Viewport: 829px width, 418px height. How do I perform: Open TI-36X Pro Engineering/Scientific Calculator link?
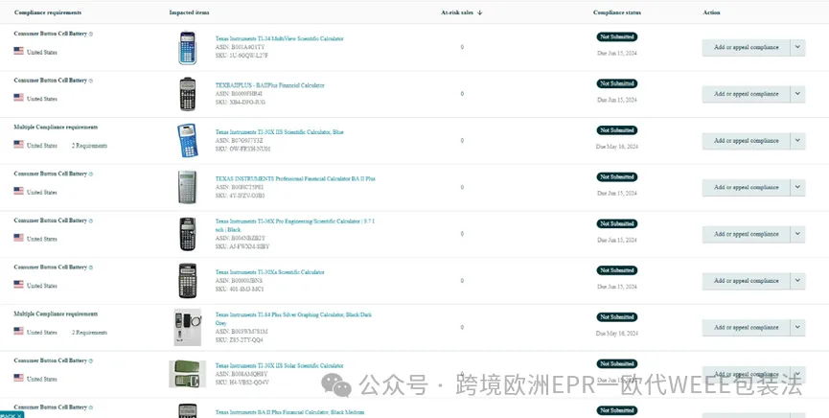pyautogui.click(x=295, y=225)
